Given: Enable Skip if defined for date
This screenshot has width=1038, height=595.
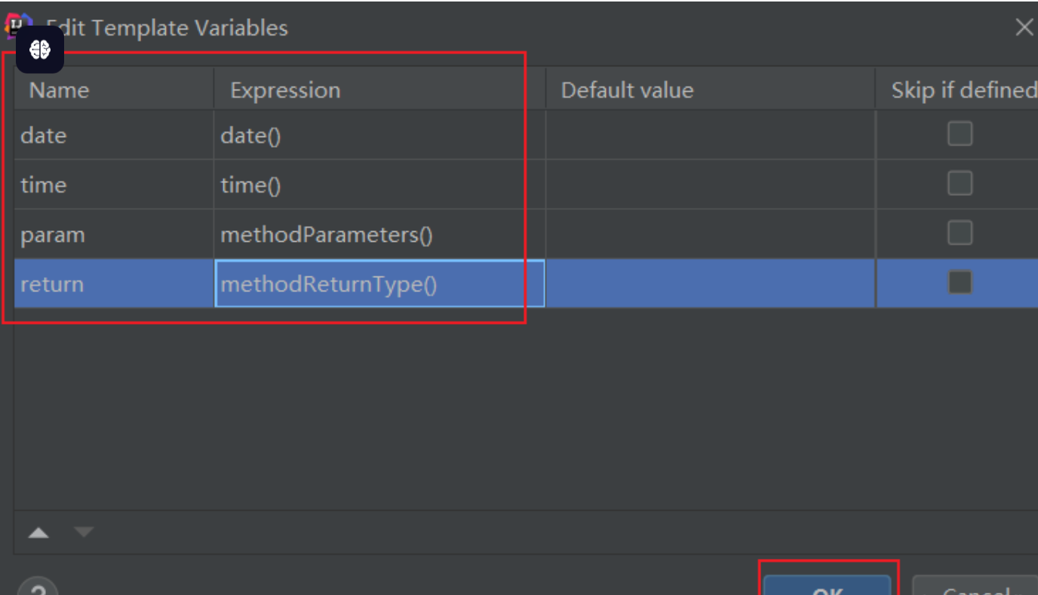Looking at the screenshot, I should click(960, 135).
